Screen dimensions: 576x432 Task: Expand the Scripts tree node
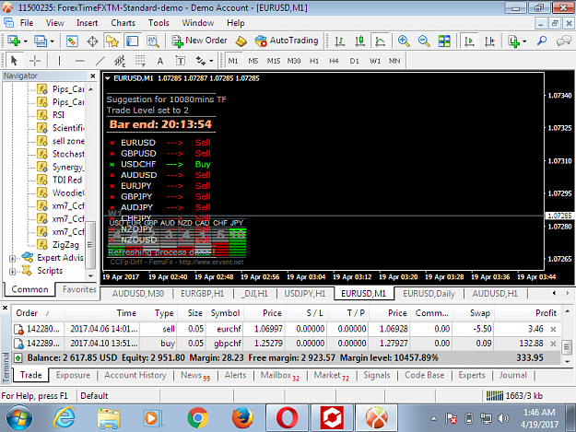13,272
